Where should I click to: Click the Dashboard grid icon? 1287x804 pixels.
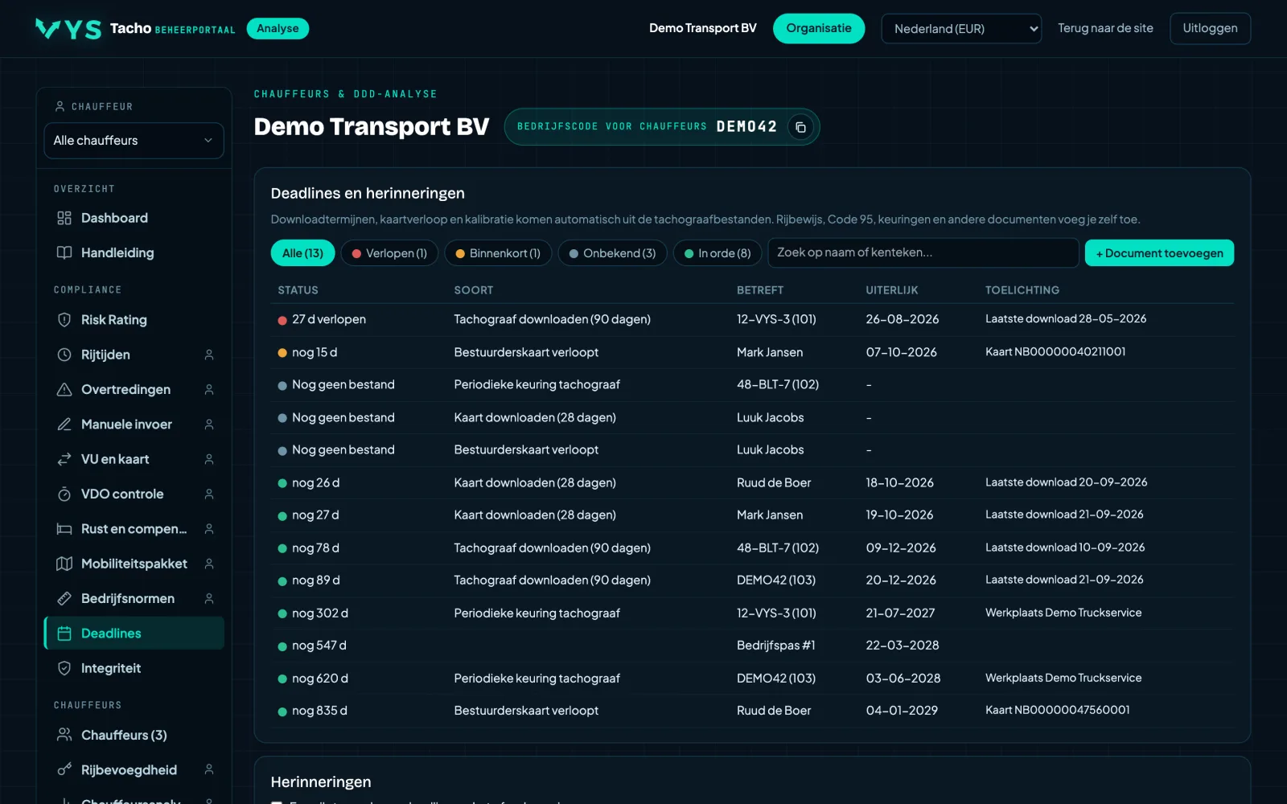(x=64, y=218)
